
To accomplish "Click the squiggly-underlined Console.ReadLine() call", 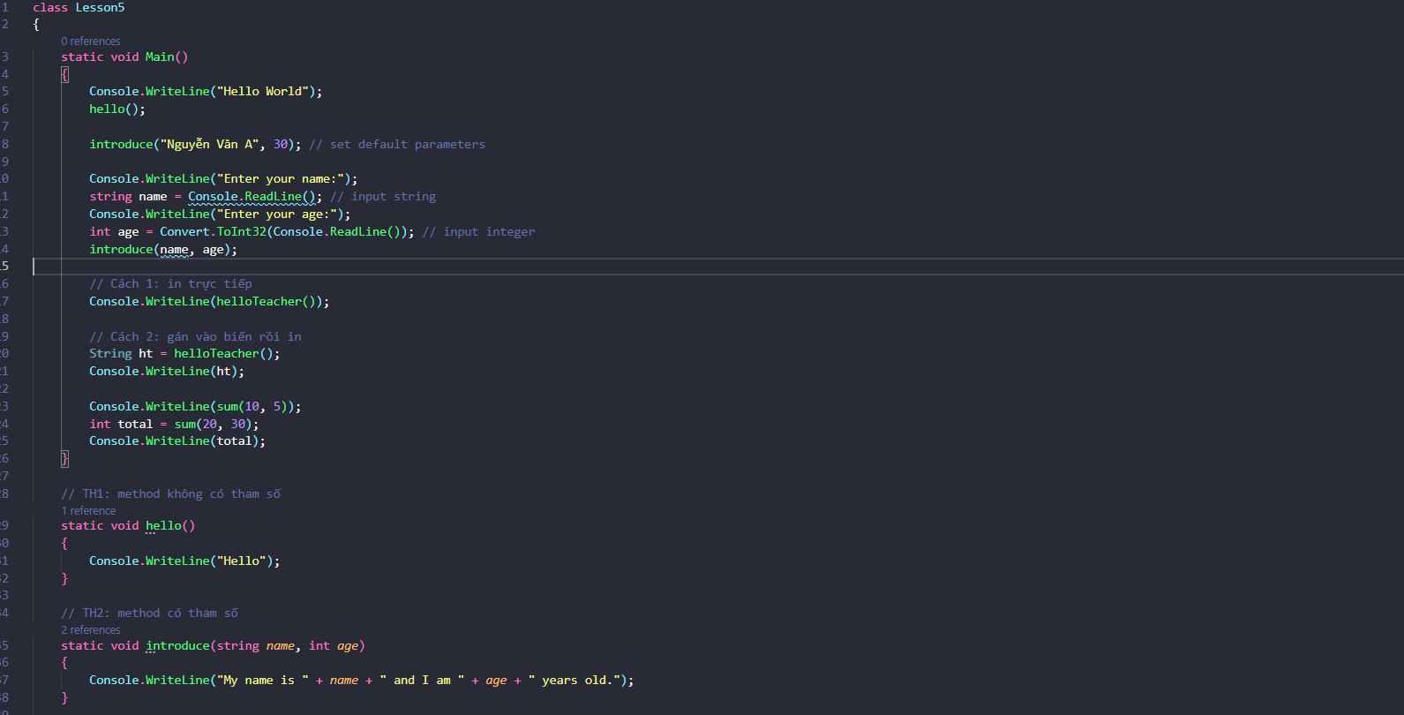I will (x=252, y=197).
